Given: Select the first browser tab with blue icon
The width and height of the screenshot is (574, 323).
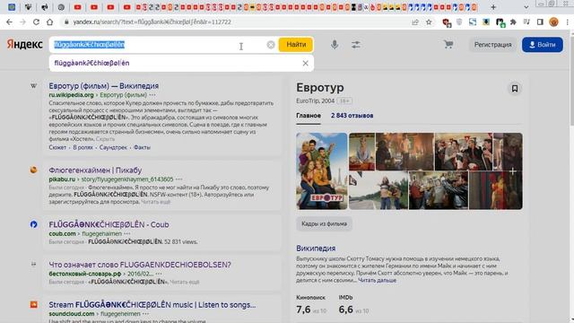Looking at the screenshot, I should click(x=12, y=7).
